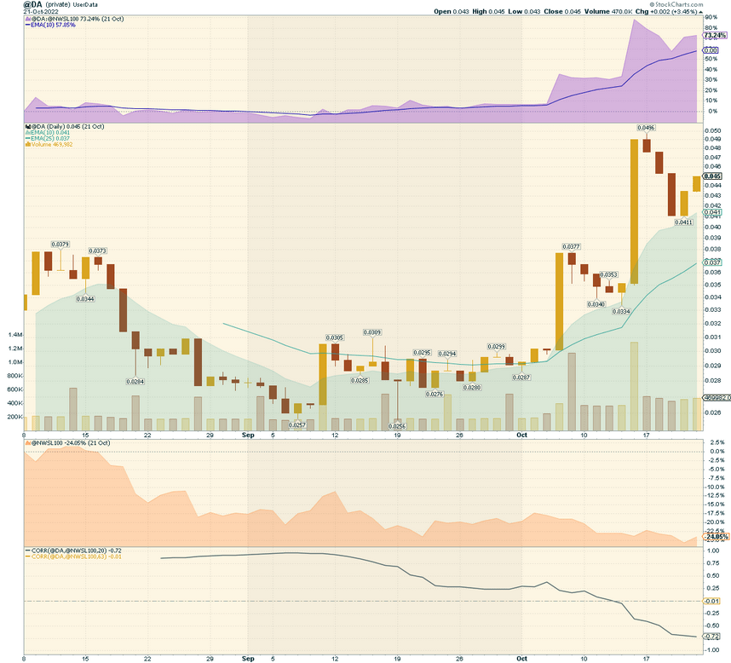Click the -24.05% orange value tag
Viewport: 731px width, 663px height.
717,537
